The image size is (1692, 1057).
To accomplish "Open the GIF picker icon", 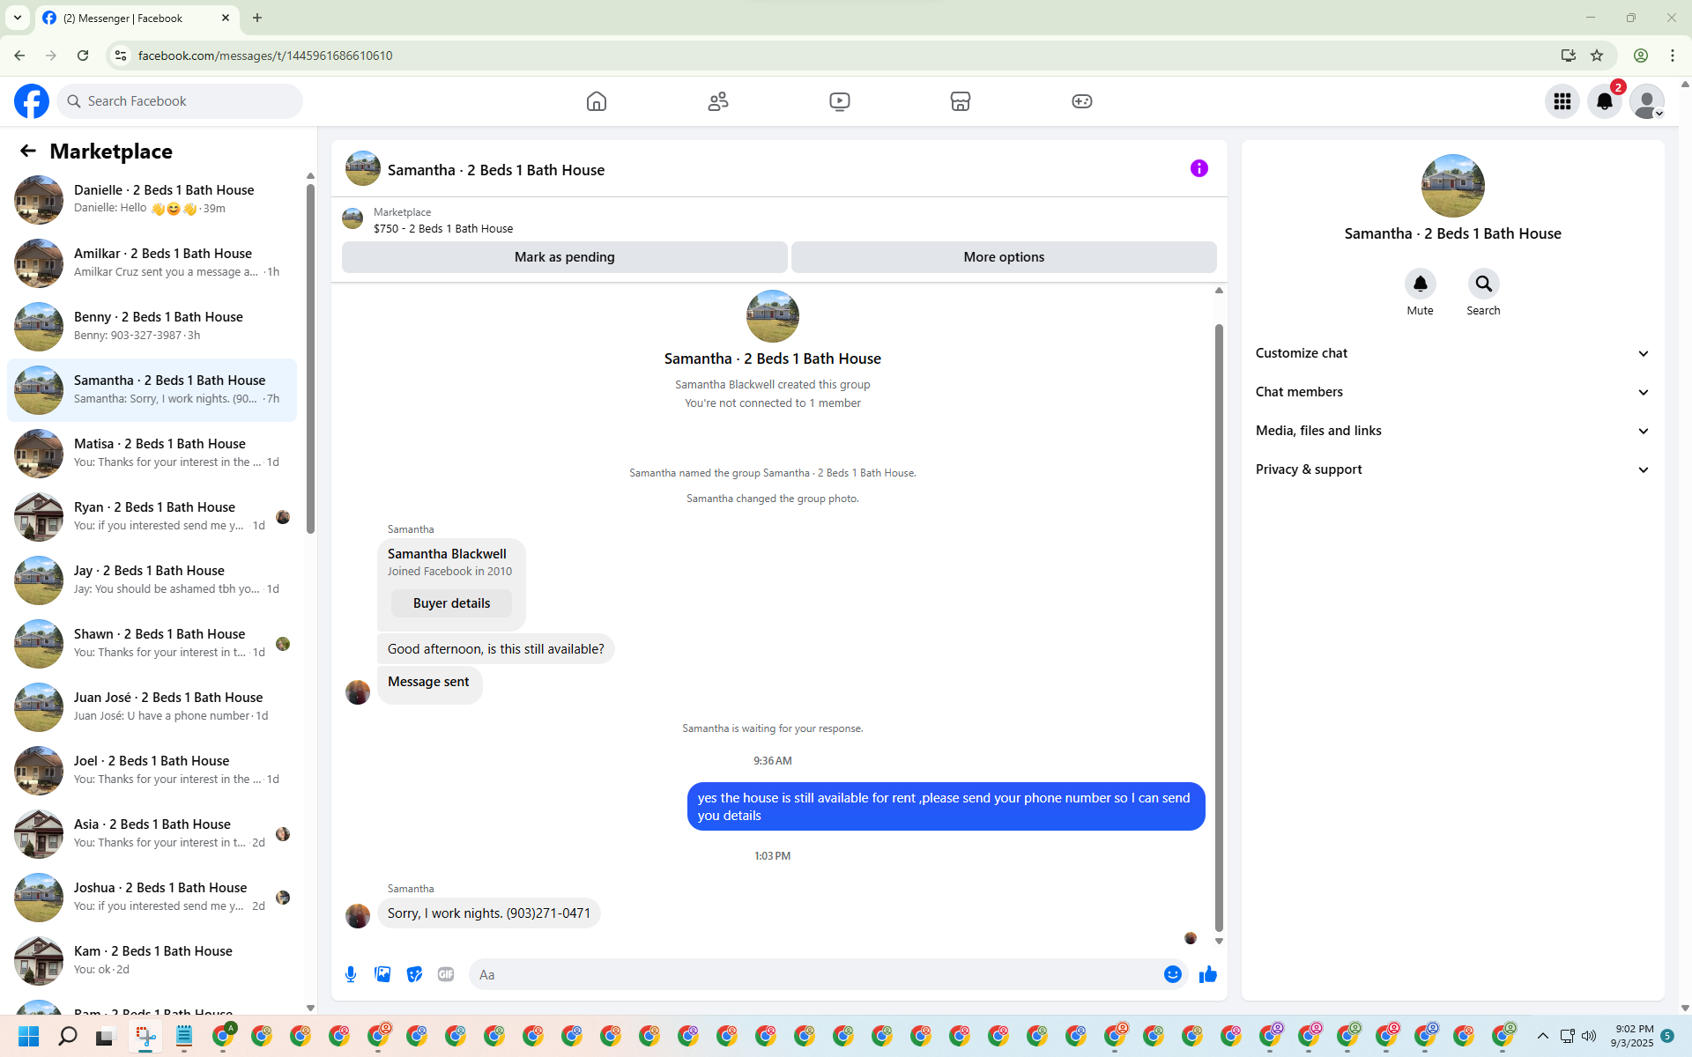I will pos(446,974).
